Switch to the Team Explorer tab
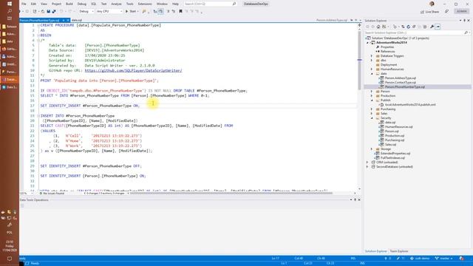 point(399,251)
